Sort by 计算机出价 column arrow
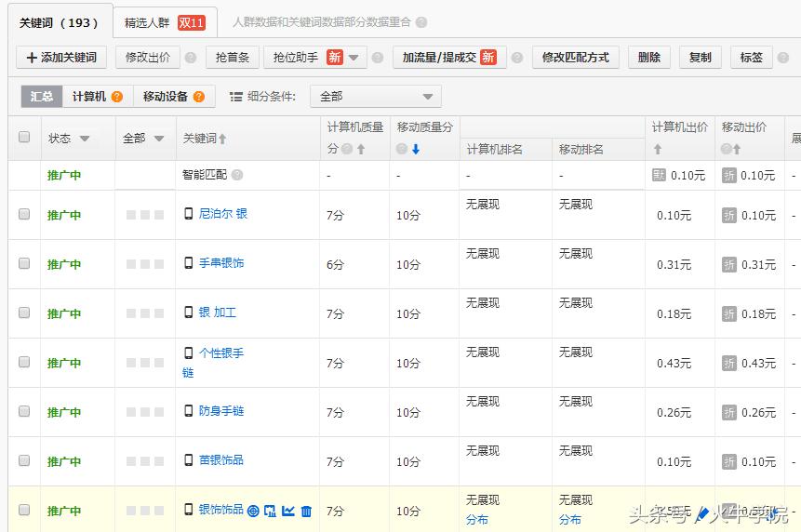801x532 pixels. click(x=658, y=149)
